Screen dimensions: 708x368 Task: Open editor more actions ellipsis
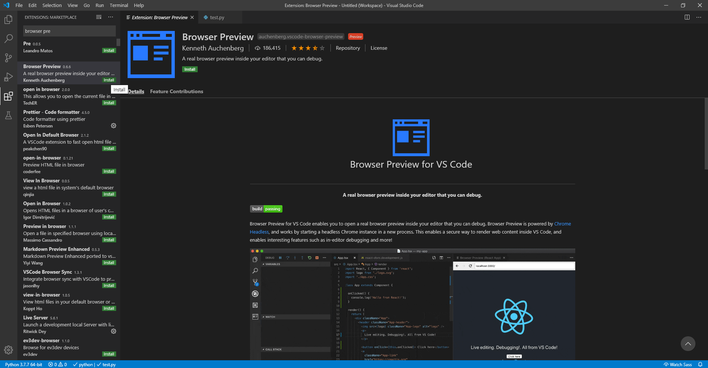(699, 17)
